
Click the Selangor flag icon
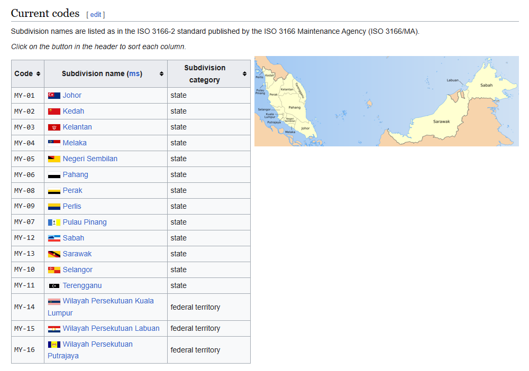[54, 270]
